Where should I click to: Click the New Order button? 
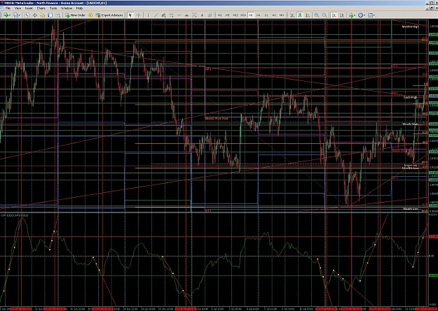tap(76, 15)
